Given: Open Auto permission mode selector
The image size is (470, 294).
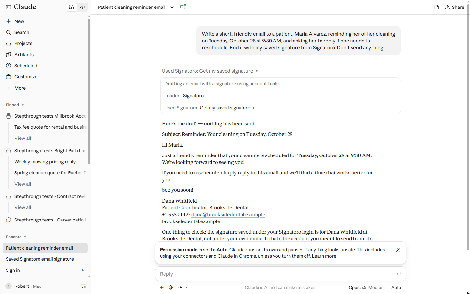Looking at the screenshot, I should [396, 287].
